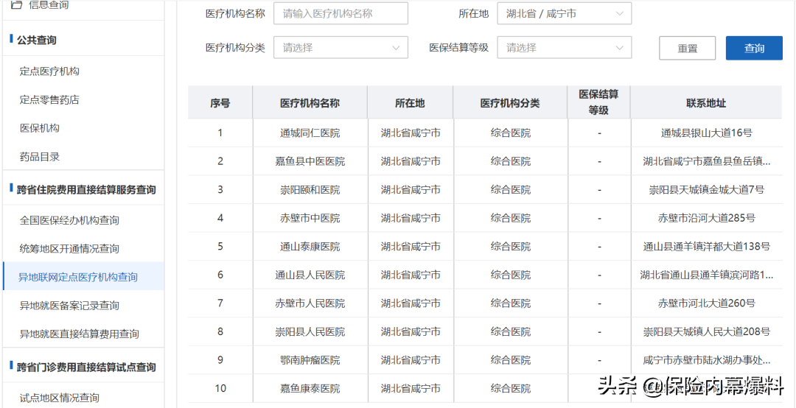Screen dimensions: 796x408
Task: Click 湖北省咸宁市 cell in 鄂南肿瘤医院 row
Action: tap(411, 360)
